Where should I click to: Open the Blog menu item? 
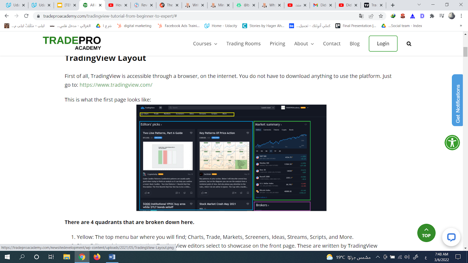355,44
